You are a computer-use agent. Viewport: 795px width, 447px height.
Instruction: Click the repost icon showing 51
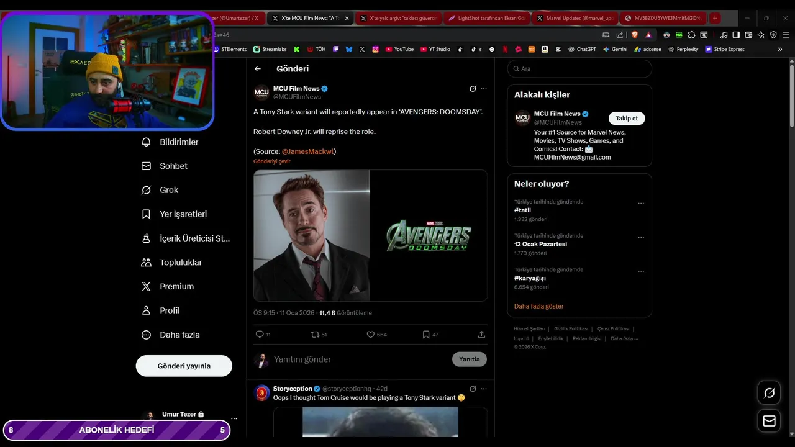[314, 335]
